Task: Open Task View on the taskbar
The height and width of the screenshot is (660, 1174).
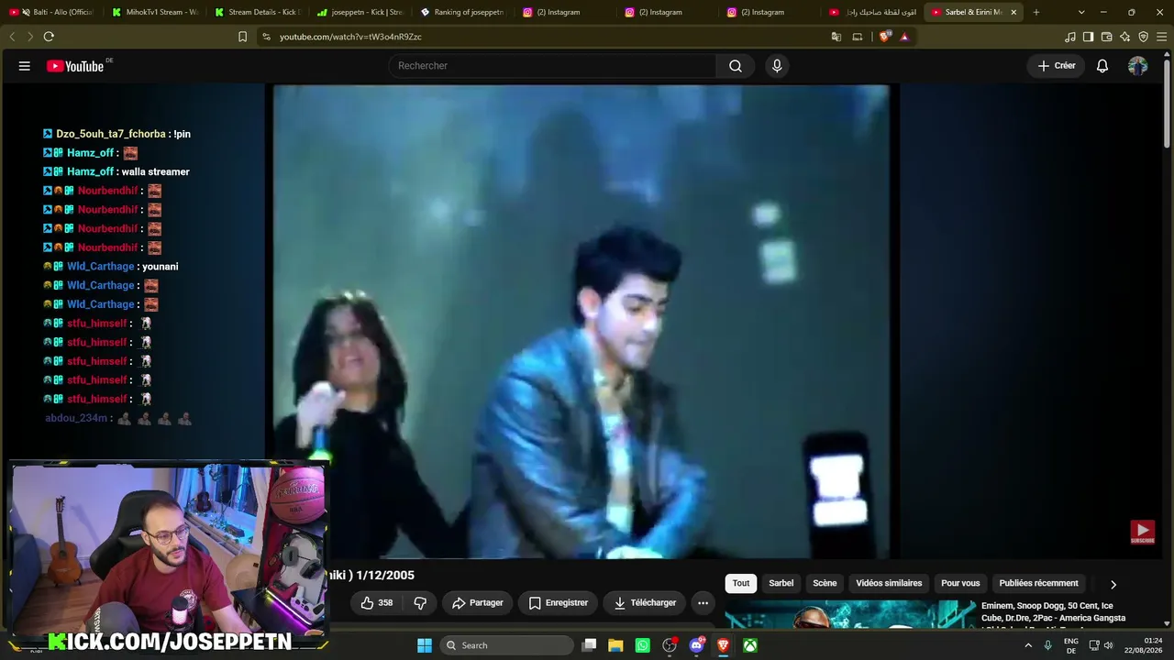Action: coord(590,645)
